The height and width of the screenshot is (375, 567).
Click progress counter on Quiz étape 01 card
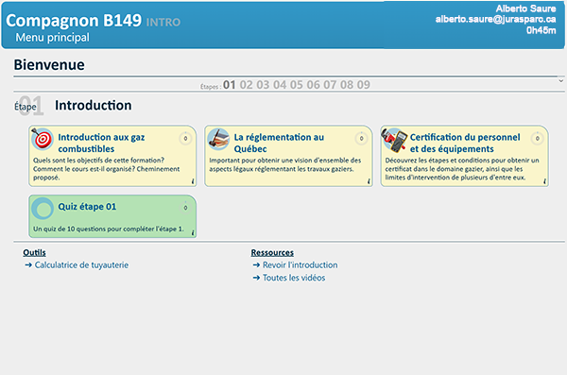[x=185, y=208]
